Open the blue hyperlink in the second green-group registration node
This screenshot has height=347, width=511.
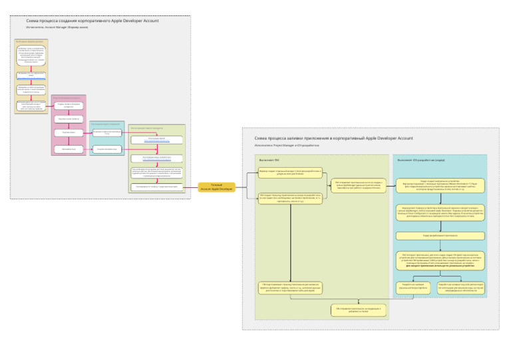pyautogui.click(x=157, y=159)
